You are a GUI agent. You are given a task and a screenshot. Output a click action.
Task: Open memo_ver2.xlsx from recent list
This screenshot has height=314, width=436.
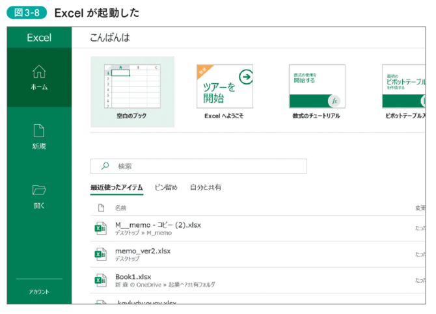tap(258, 254)
